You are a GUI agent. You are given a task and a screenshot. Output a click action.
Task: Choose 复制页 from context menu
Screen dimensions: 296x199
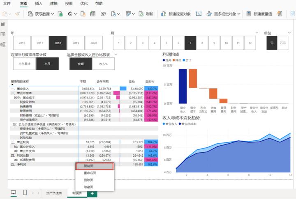[95, 166]
